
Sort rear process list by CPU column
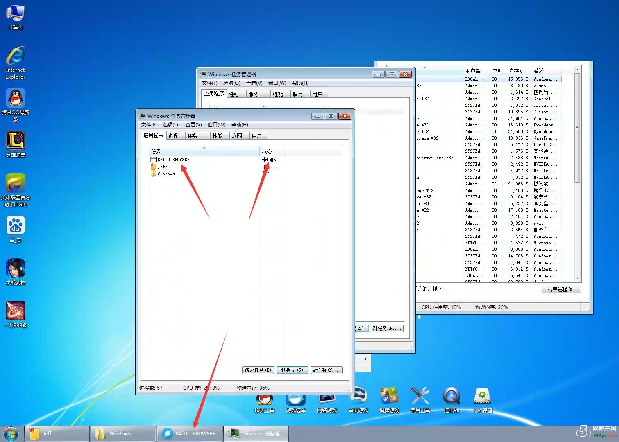496,71
